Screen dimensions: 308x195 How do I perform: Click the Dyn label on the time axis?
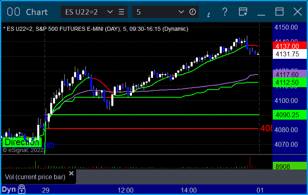(9, 189)
